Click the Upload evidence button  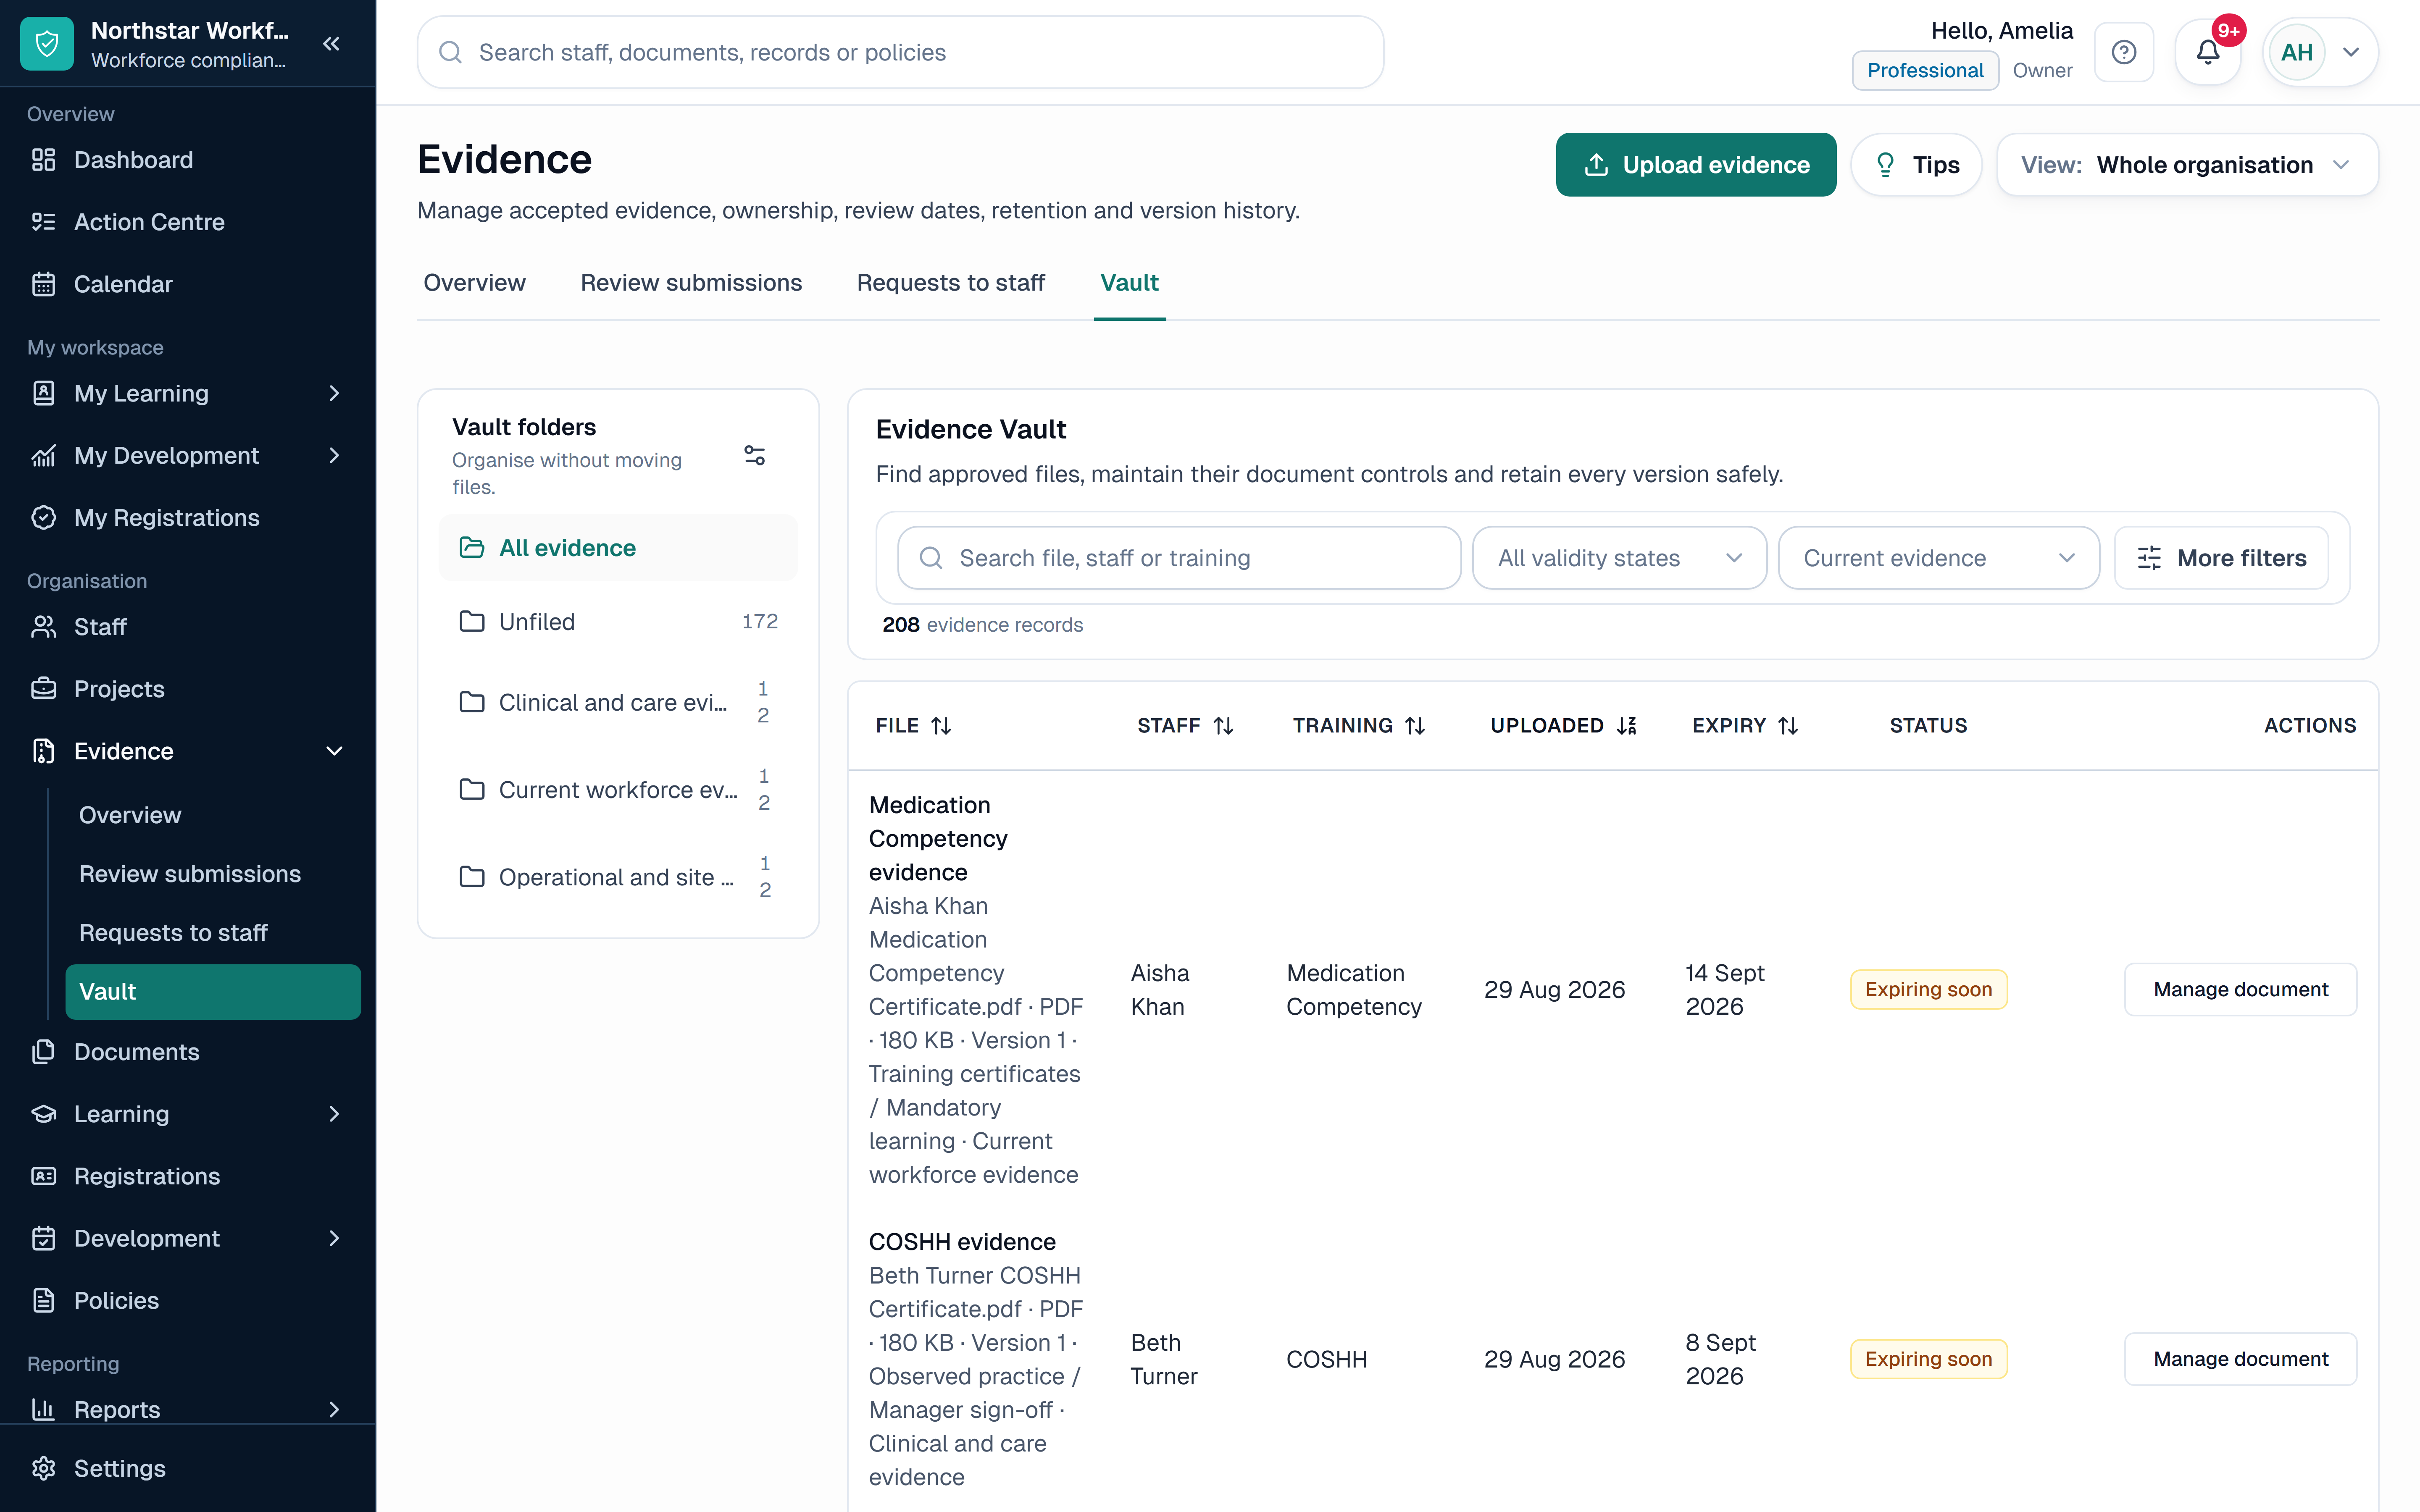(1696, 165)
